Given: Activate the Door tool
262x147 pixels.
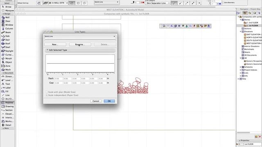Looking at the screenshot, I should [x=7, y=21].
